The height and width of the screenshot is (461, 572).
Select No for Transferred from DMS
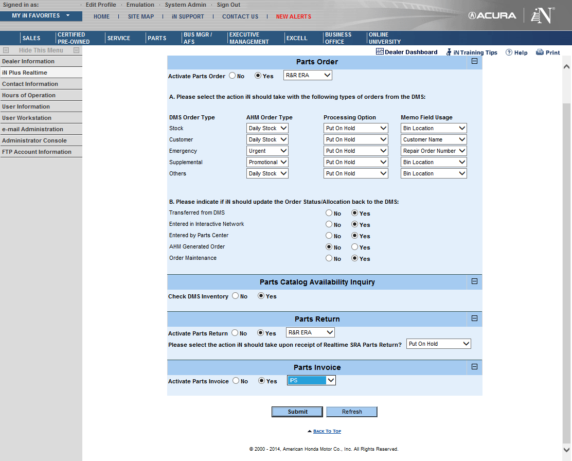[329, 213]
